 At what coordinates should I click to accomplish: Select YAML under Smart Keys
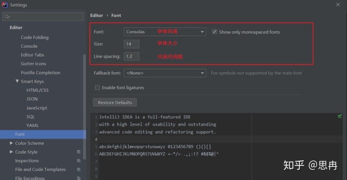33,126
